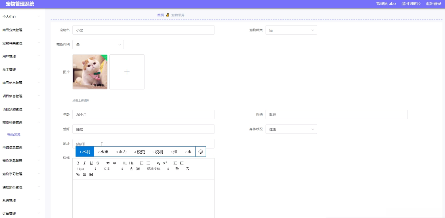Expand the 宠物学习管理 sidebar menu
This screenshot has width=445, height=218.
click(22, 174)
